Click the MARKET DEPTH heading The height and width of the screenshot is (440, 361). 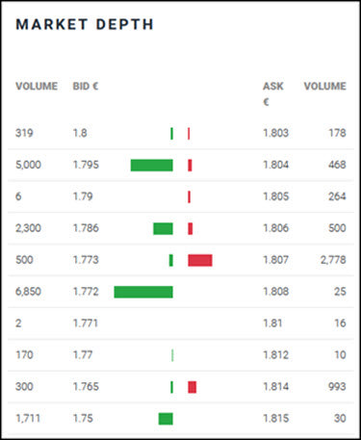point(85,25)
